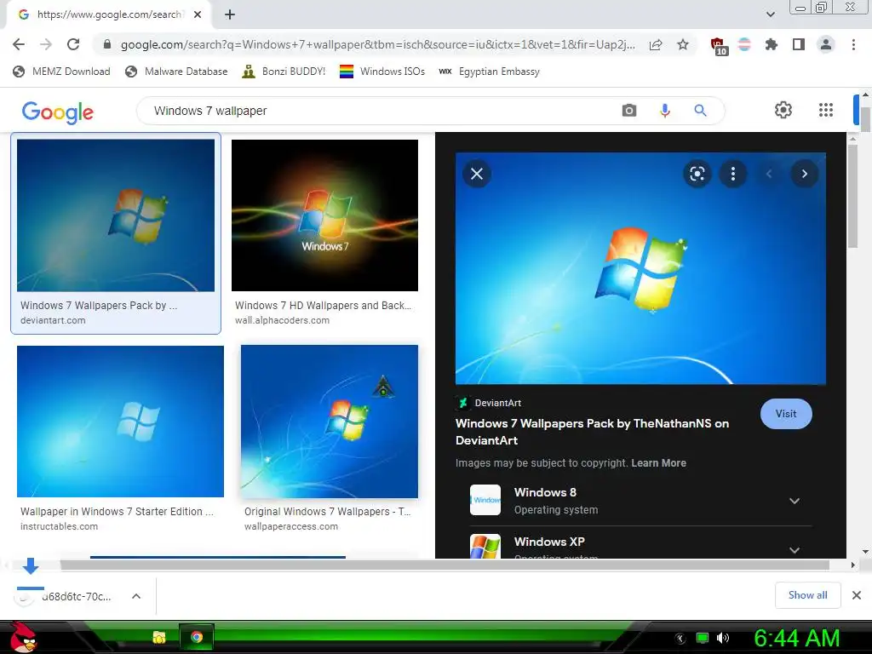Open the tab search dropdown arrow
The height and width of the screenshot is (654, 872).
tap(770, 14)
